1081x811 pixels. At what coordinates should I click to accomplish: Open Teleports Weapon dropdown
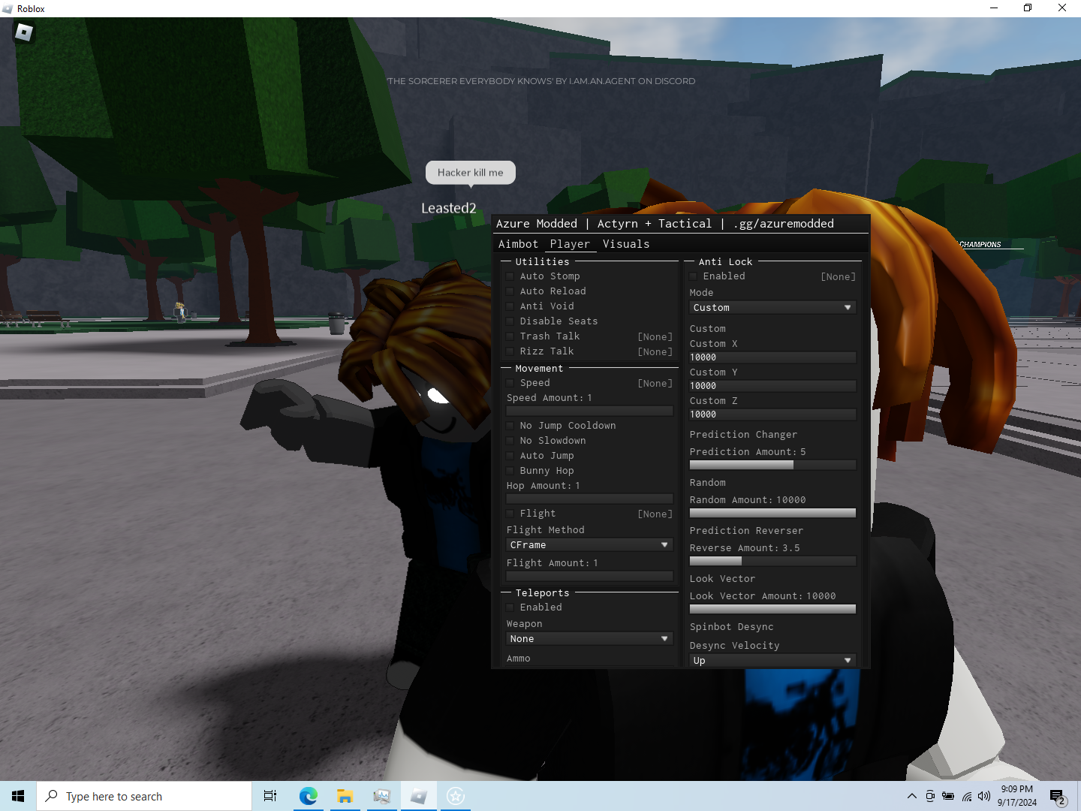coord(589,639)
